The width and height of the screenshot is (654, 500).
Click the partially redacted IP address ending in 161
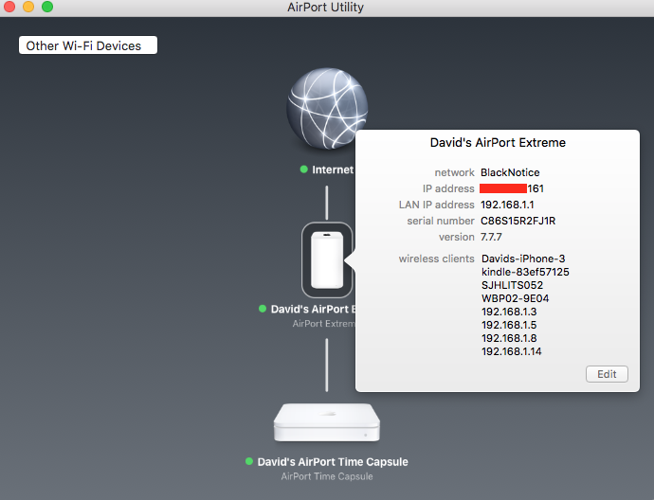point(512,188)
